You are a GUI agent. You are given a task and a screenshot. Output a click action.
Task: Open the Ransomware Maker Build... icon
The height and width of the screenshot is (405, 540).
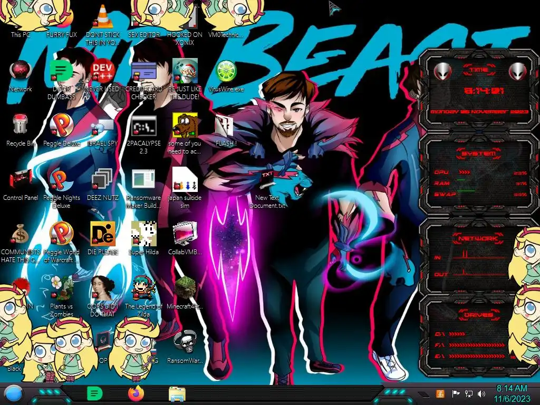[143, 188]
